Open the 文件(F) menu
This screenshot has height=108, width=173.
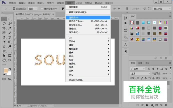[12, 3]
